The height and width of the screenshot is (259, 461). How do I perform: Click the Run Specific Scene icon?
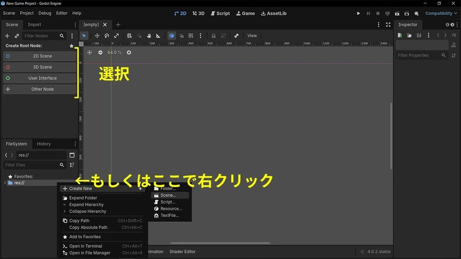(x=406, y=13)
